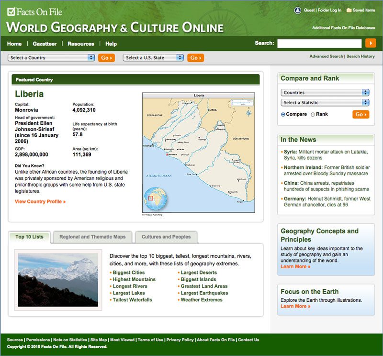Click Learn More under Geography Concepts and Principles
Viewport: 383px width, 356px height.
tap(295, 267)
